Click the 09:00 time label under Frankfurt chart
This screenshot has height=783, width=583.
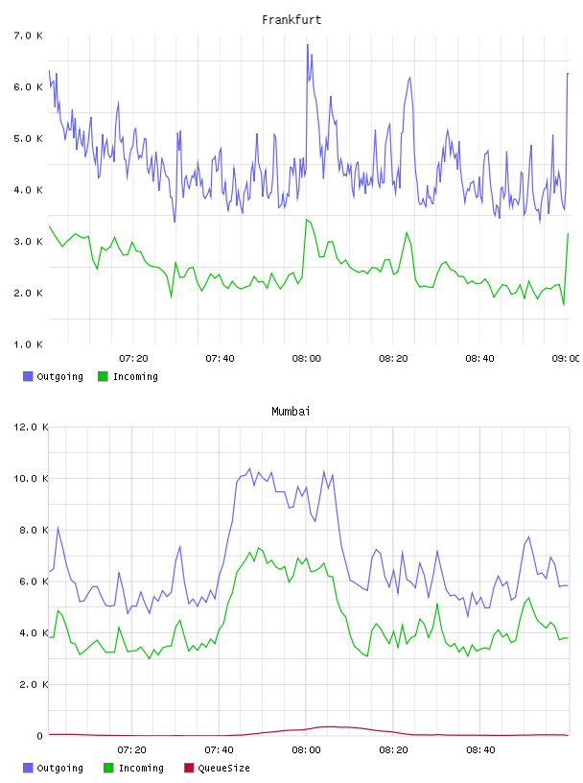pos(566,359)
